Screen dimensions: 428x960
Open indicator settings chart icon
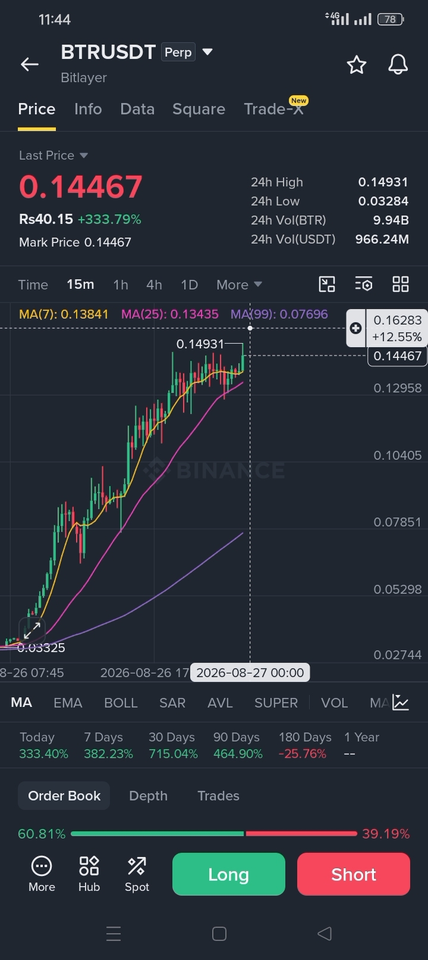(x=401, y=703)
